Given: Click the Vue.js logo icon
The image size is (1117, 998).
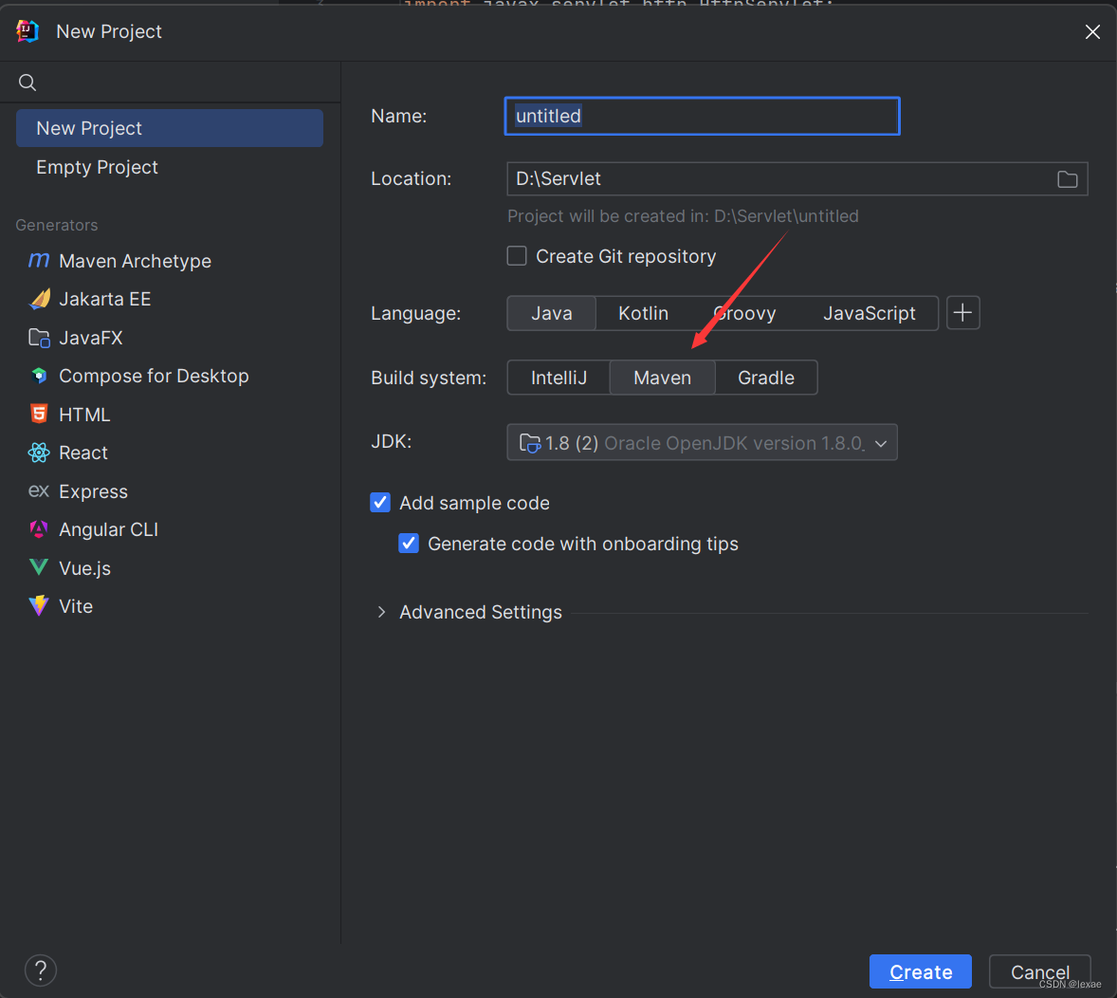Looking at the screenshot, I should (39, 567).
